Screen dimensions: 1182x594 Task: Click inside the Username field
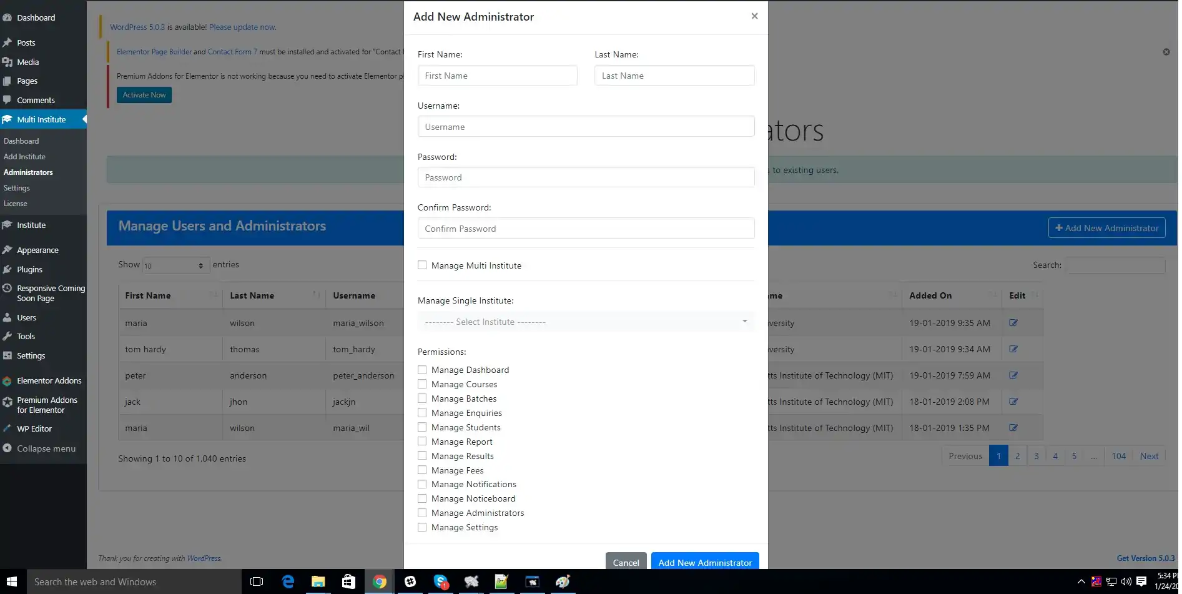pyautogui.click(x=585, y=126)
